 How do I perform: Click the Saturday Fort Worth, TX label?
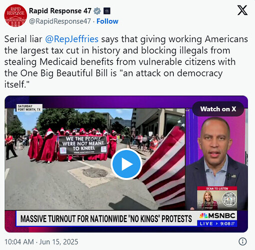click(29, 108)
